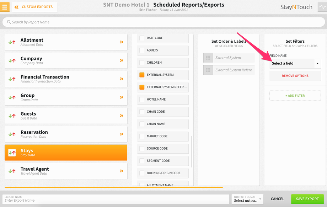Click the Company up-down arrows icon
The image size is (327, 207).
12,60
